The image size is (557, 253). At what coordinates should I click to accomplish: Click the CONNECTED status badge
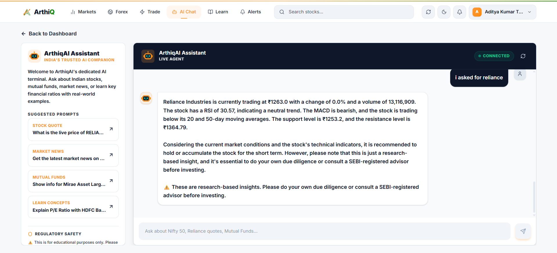(x=494, y=56)
